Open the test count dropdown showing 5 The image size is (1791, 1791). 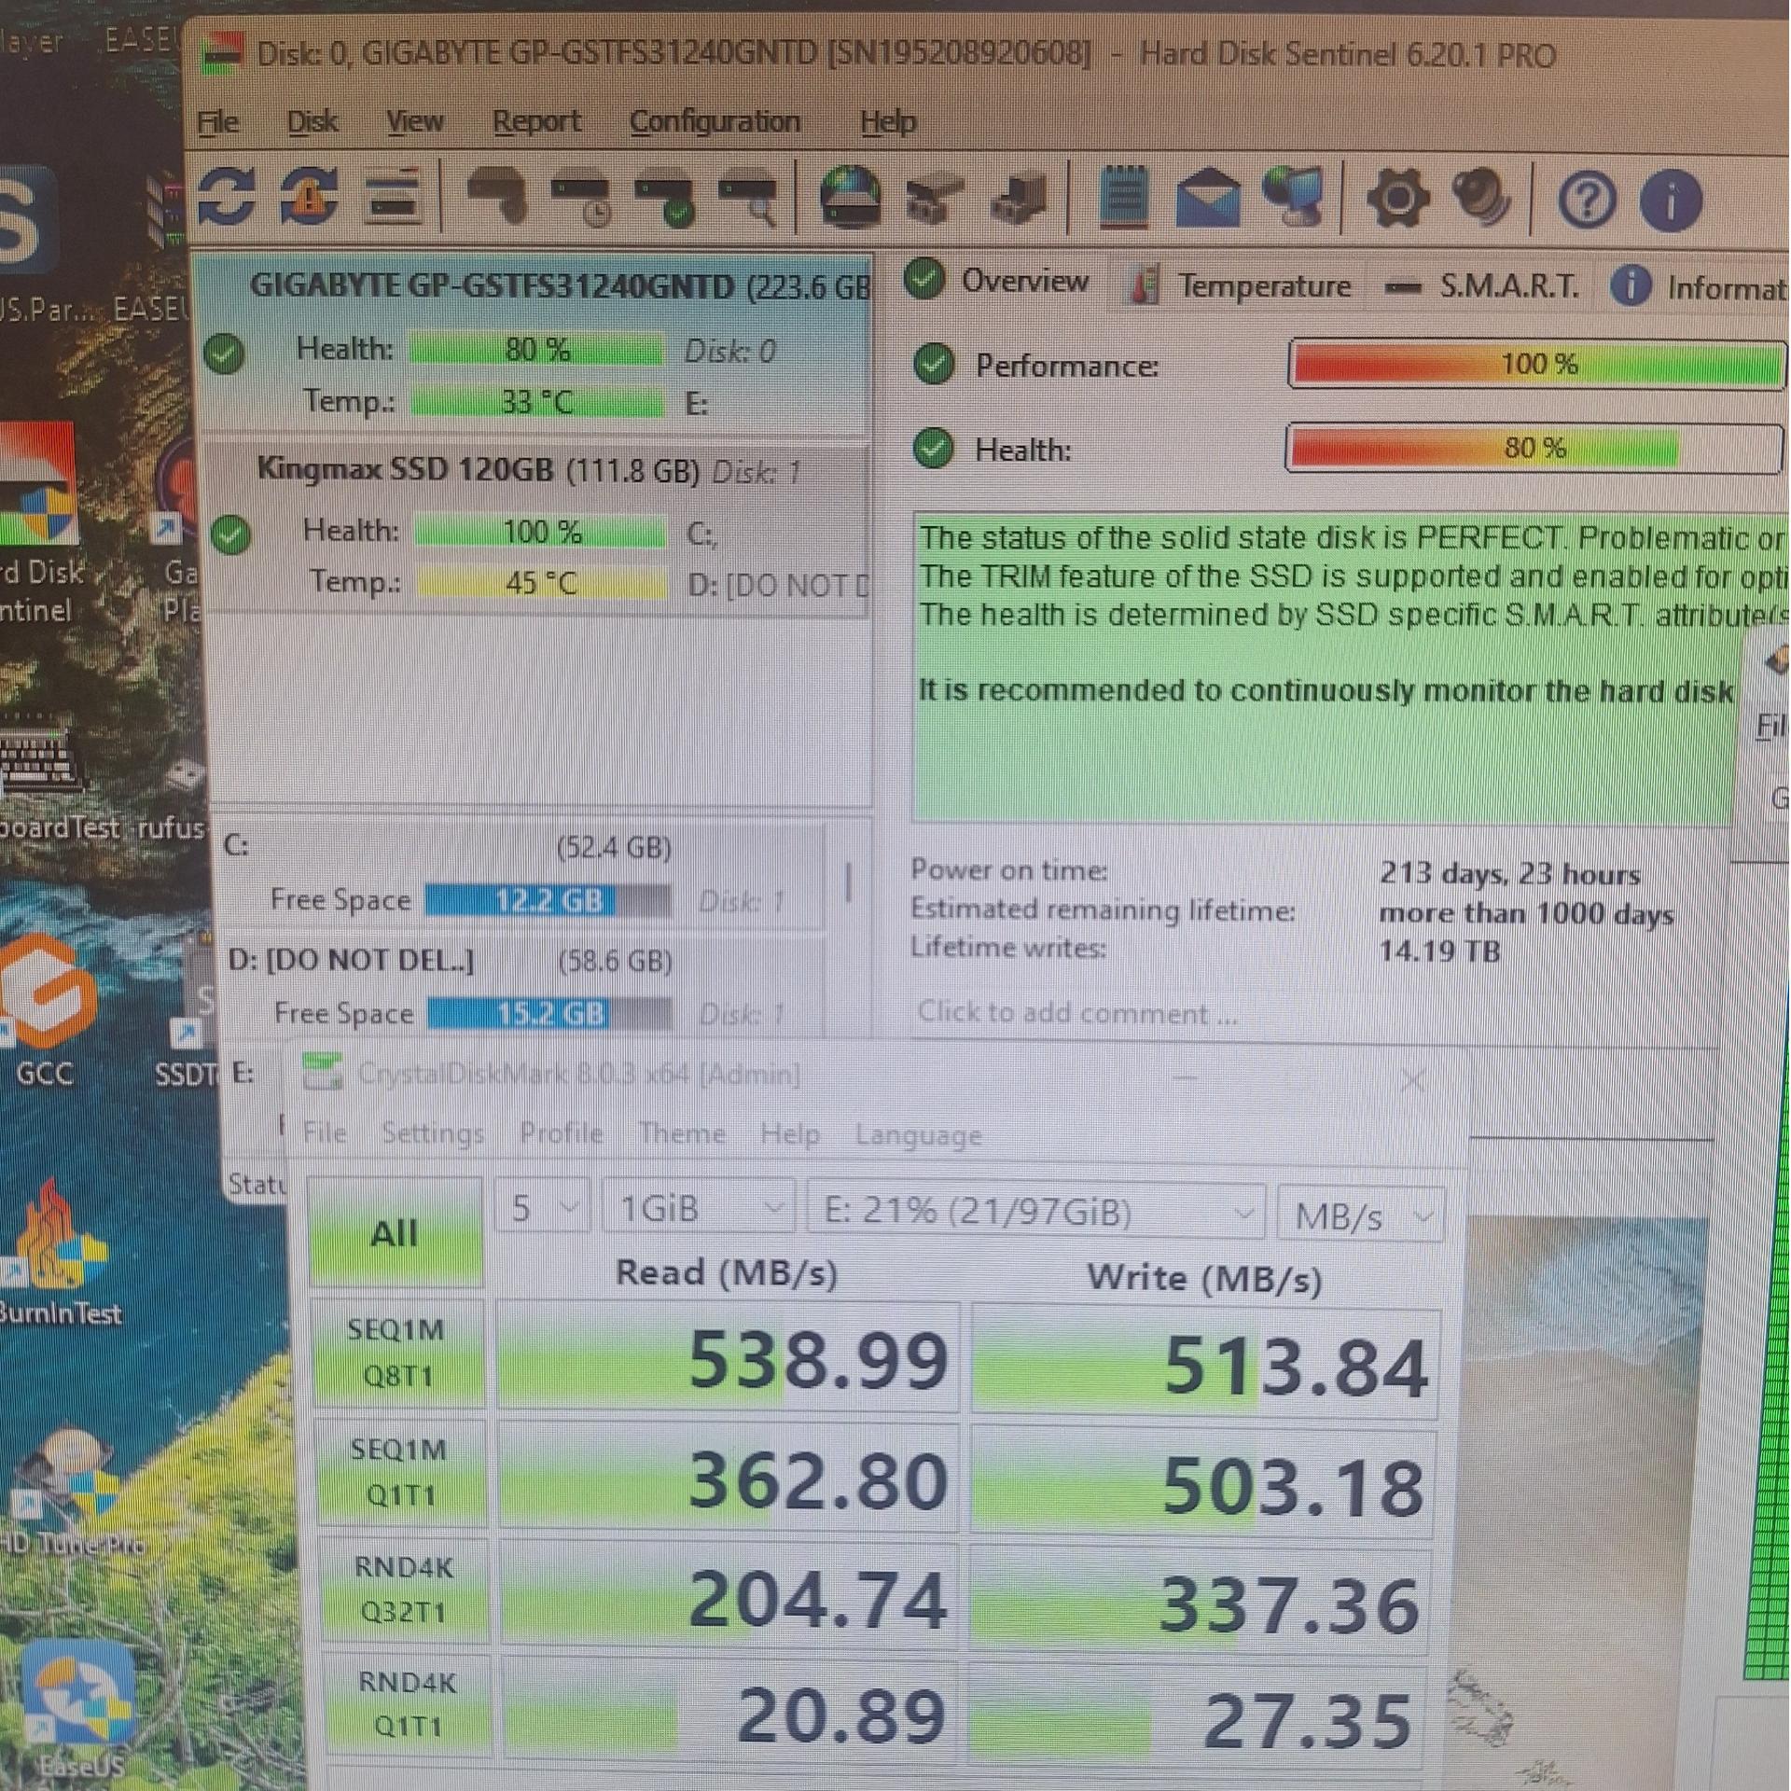click(542, 1208)
